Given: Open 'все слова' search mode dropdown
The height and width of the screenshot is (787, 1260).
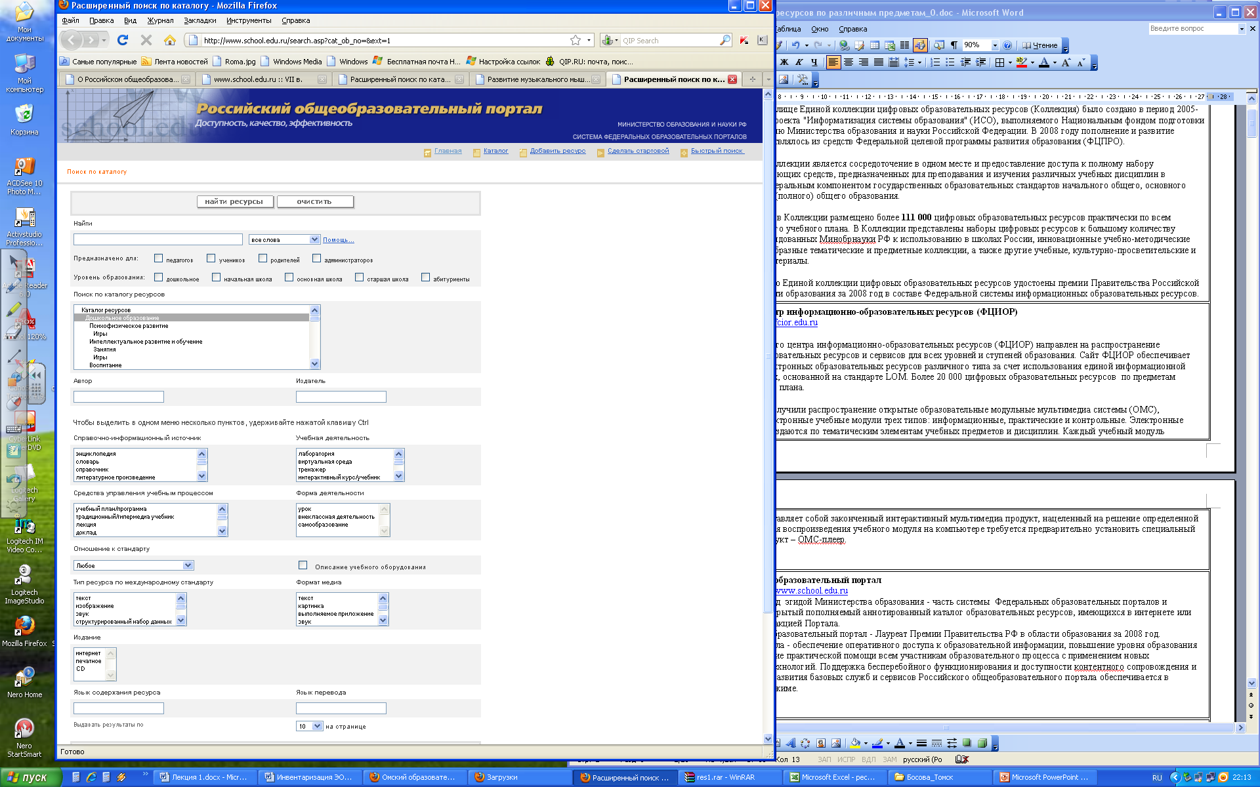Looking at the screenshot, I should point(284,239).
